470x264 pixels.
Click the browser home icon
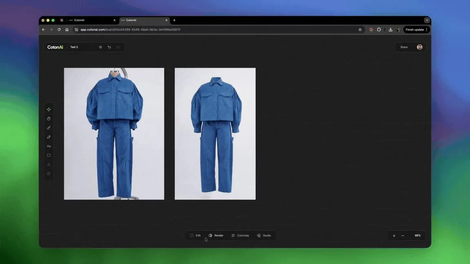point(67,30)
